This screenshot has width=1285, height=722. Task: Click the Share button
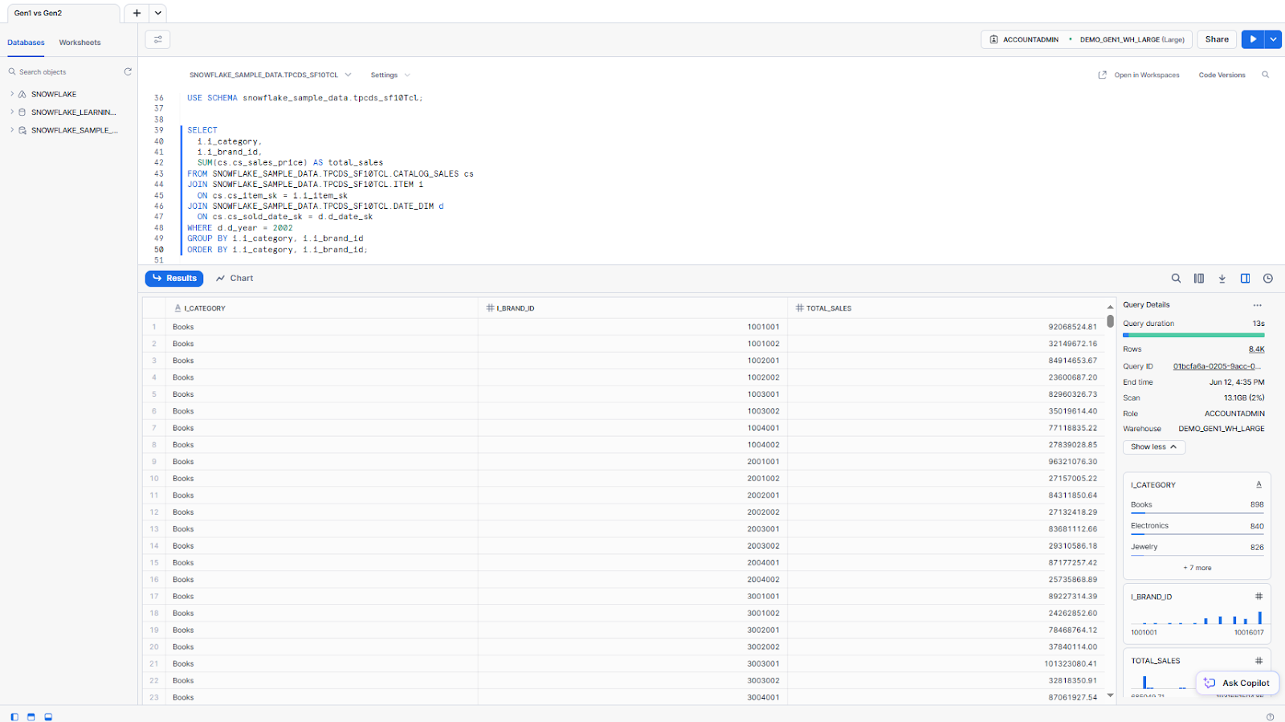[x=1217, y=39]
